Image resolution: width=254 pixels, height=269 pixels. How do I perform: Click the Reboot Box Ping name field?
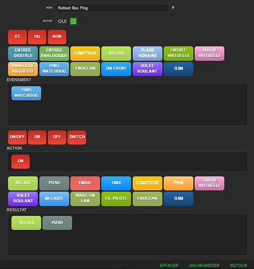tap(112, 8)
